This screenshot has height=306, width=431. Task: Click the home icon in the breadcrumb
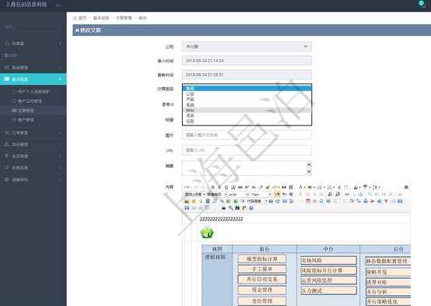[75, 18]
